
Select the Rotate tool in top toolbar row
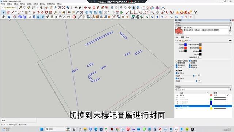94,7
